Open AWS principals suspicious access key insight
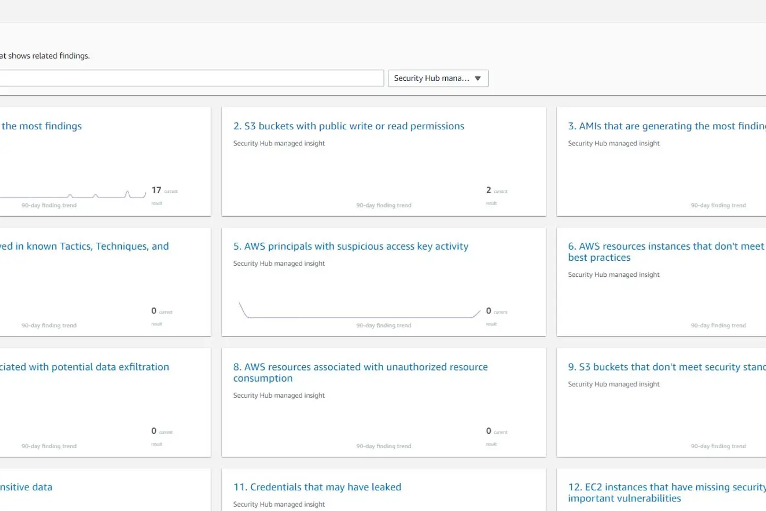This screenshot has width=766, height=511. pos(351,246)
